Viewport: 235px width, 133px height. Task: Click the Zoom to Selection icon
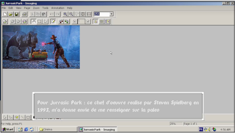[77, 14]
